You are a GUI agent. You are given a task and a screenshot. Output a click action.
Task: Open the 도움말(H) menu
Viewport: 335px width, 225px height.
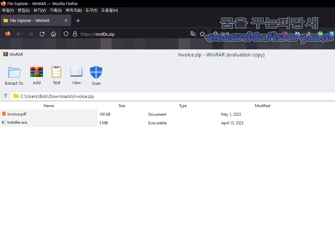point(110,11)
